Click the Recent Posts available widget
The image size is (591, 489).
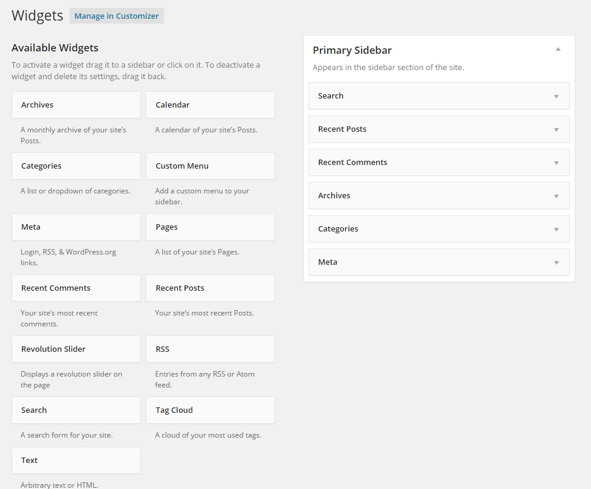211,288
